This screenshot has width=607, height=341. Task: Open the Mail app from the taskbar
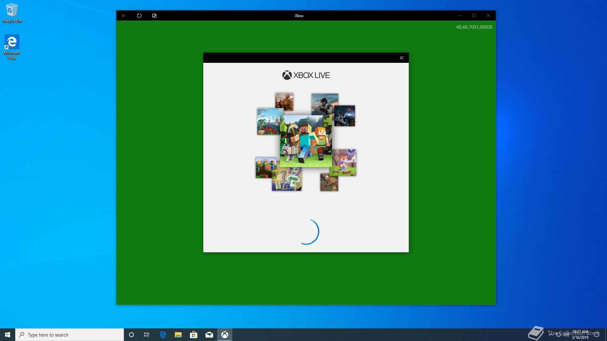[x=209, y=335]
